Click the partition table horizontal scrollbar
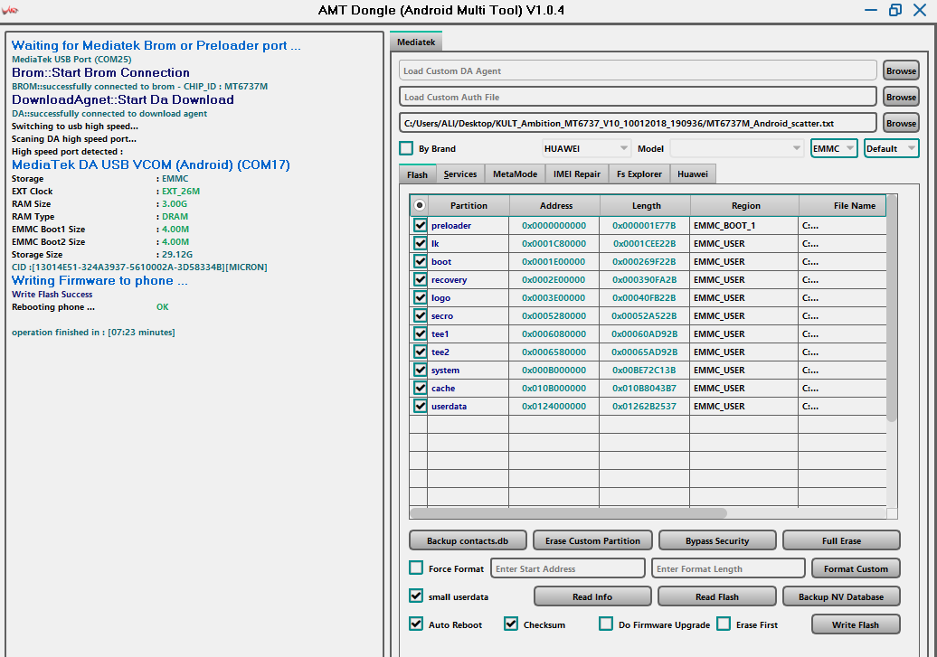This screenshot has width=937, height=657. coord(569,513)
